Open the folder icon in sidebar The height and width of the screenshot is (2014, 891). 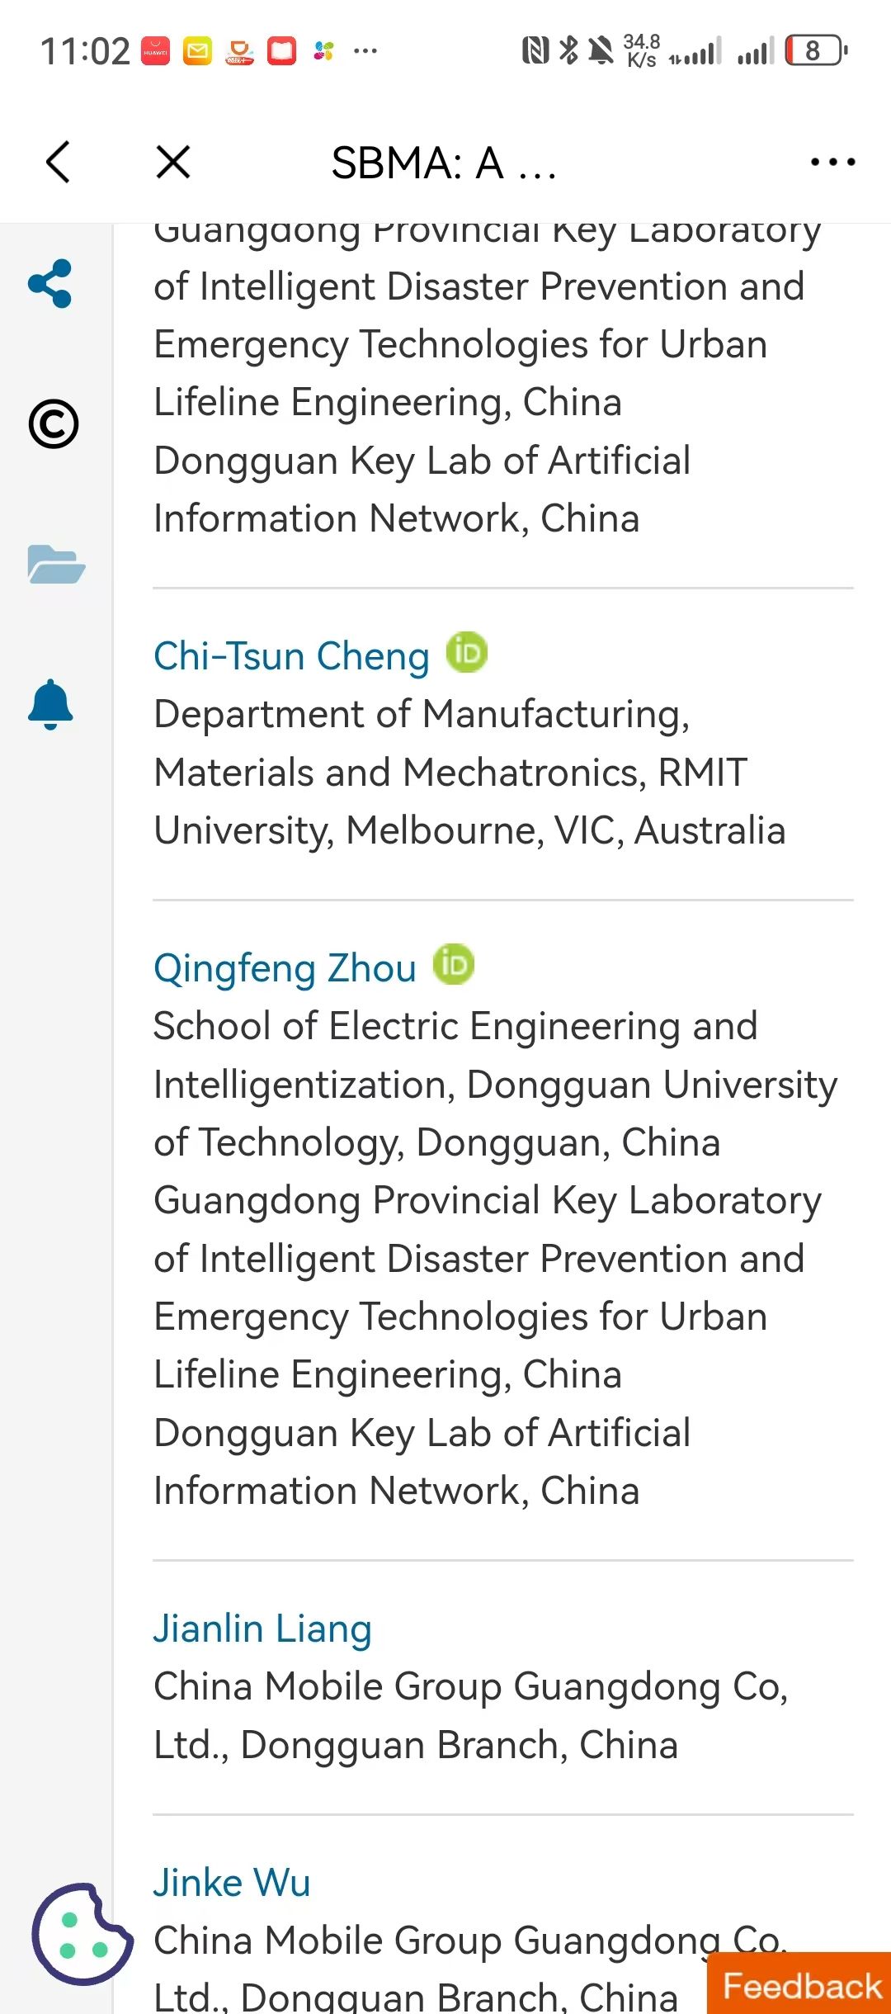[55, 565]
